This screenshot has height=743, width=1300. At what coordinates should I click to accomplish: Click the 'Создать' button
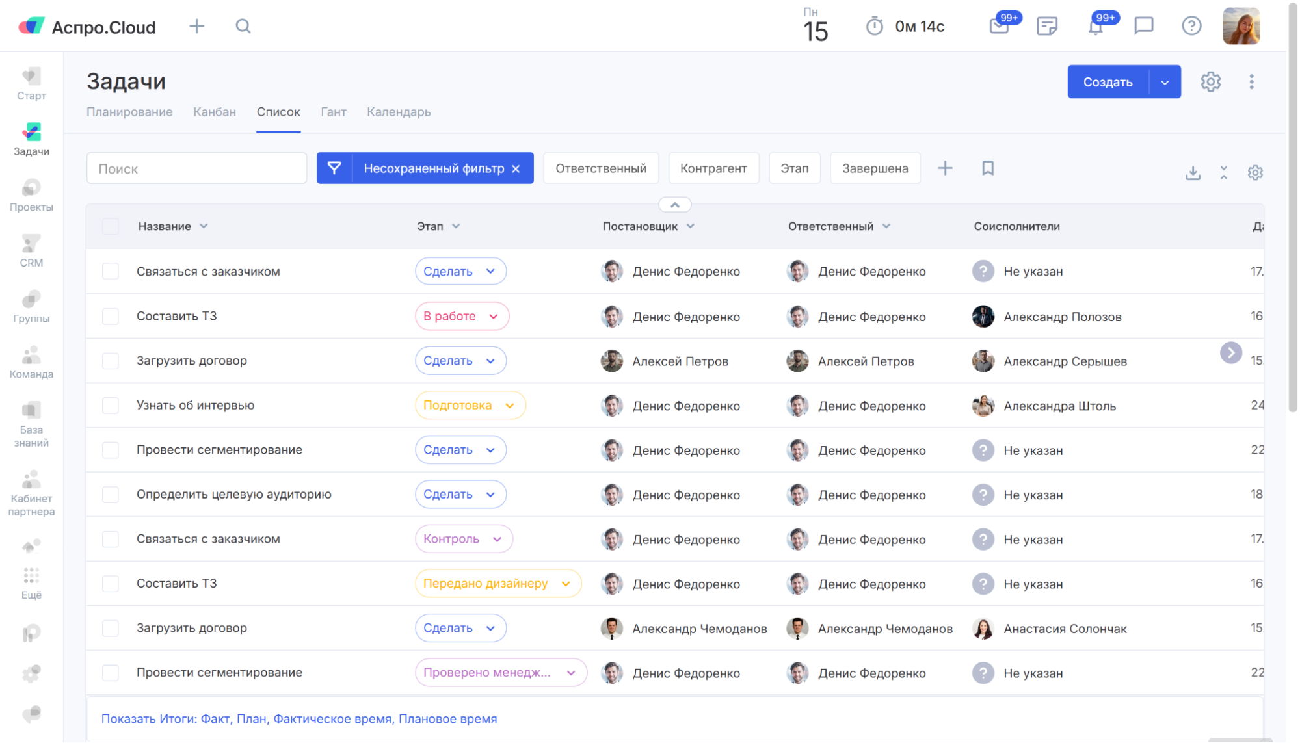pos(1108,82)
